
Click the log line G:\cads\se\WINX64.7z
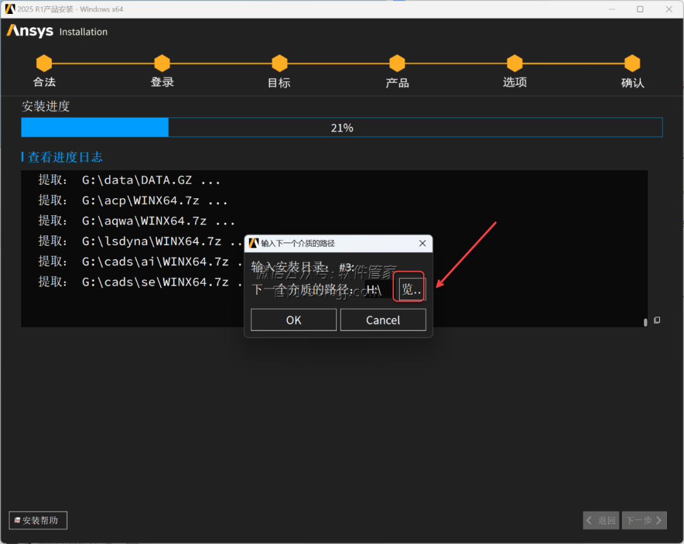click(x=141, y=282)
